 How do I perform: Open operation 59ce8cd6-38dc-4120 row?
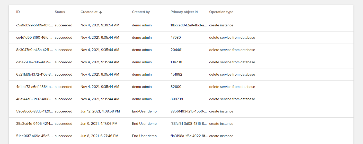click(x=35, y=111)
